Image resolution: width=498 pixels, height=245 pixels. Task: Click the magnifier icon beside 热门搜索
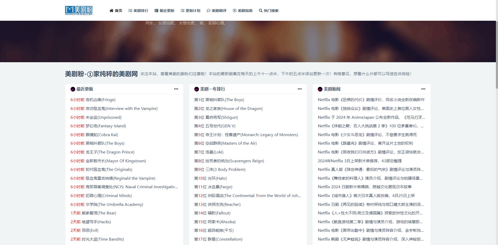261,11
